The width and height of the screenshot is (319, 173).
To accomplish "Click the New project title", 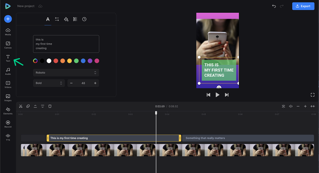I will click(26, 6).
